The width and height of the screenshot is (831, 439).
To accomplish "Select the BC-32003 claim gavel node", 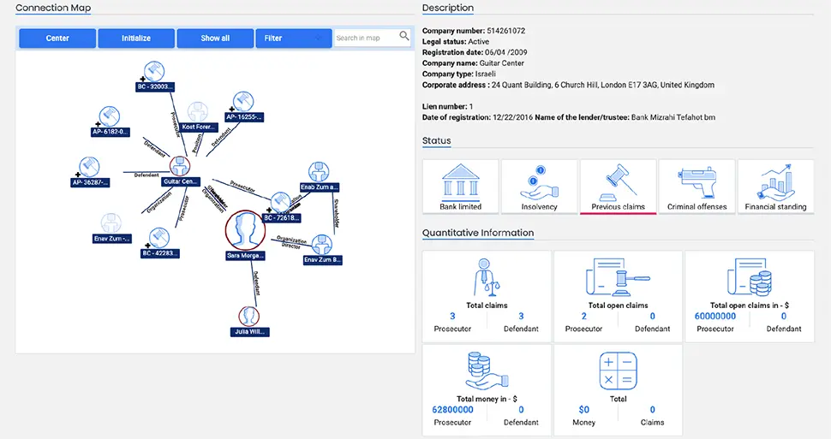I will pos(154,72).
